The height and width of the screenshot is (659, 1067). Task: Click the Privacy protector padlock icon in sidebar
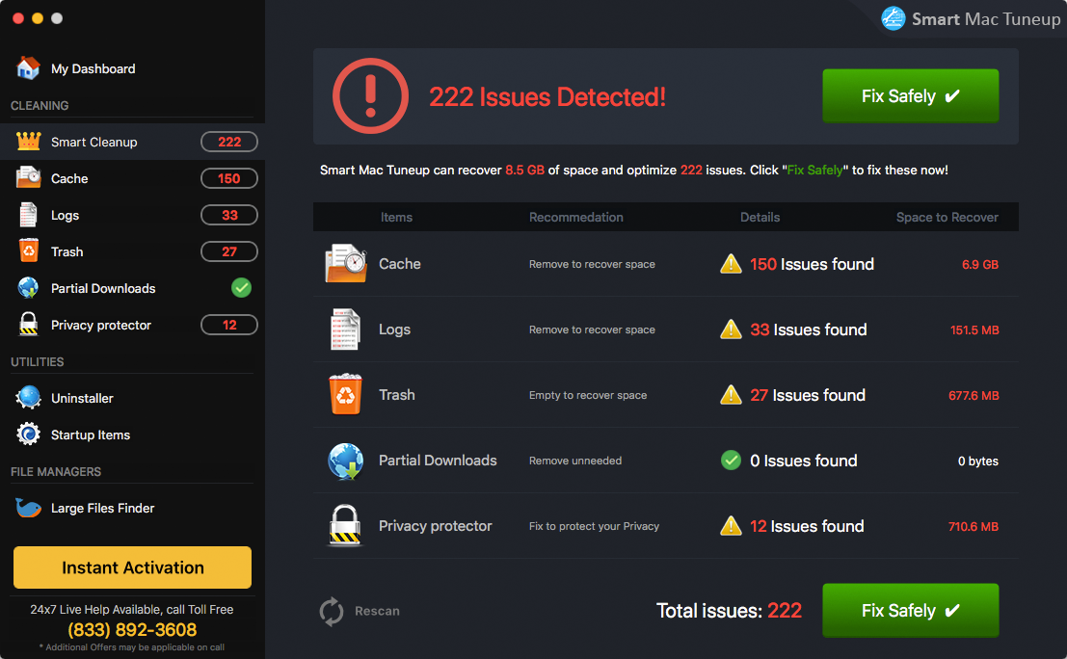(29, 325)
